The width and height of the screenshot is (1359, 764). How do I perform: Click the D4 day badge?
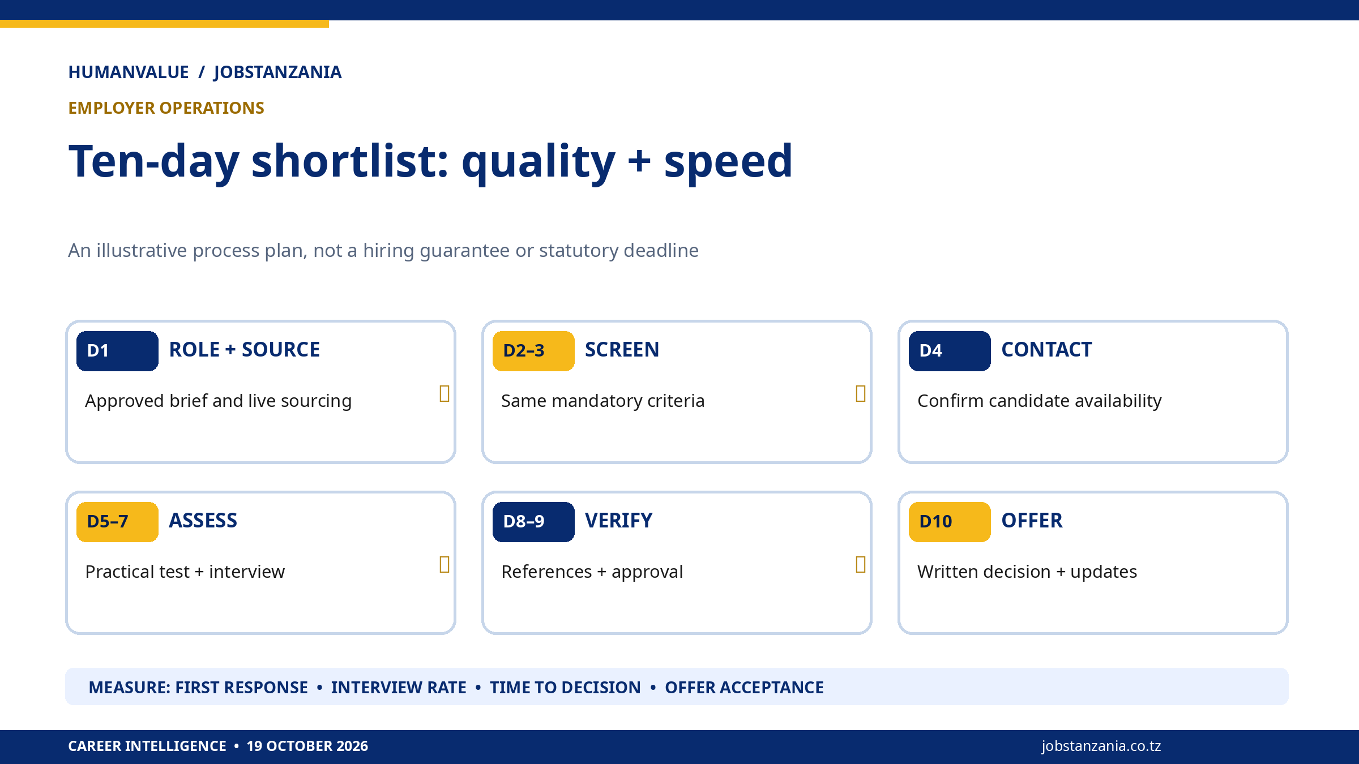coord(950,351)
